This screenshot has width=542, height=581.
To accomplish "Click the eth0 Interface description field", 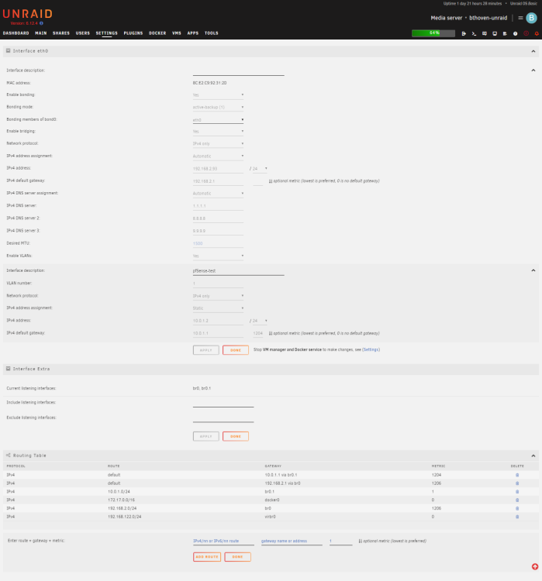I will coord(238,70).
